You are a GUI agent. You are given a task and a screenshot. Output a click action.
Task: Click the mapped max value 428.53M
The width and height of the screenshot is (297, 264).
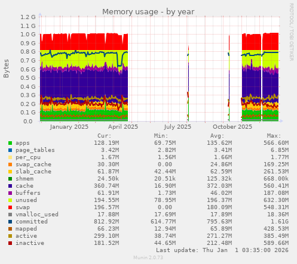[x=276, y=229]
